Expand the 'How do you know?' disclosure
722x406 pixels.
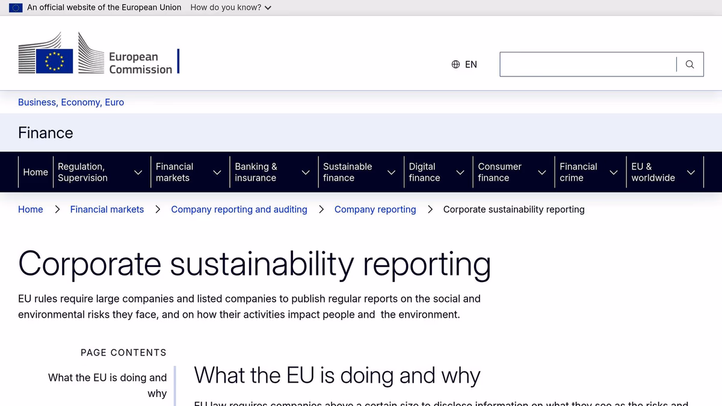point(230,7)
